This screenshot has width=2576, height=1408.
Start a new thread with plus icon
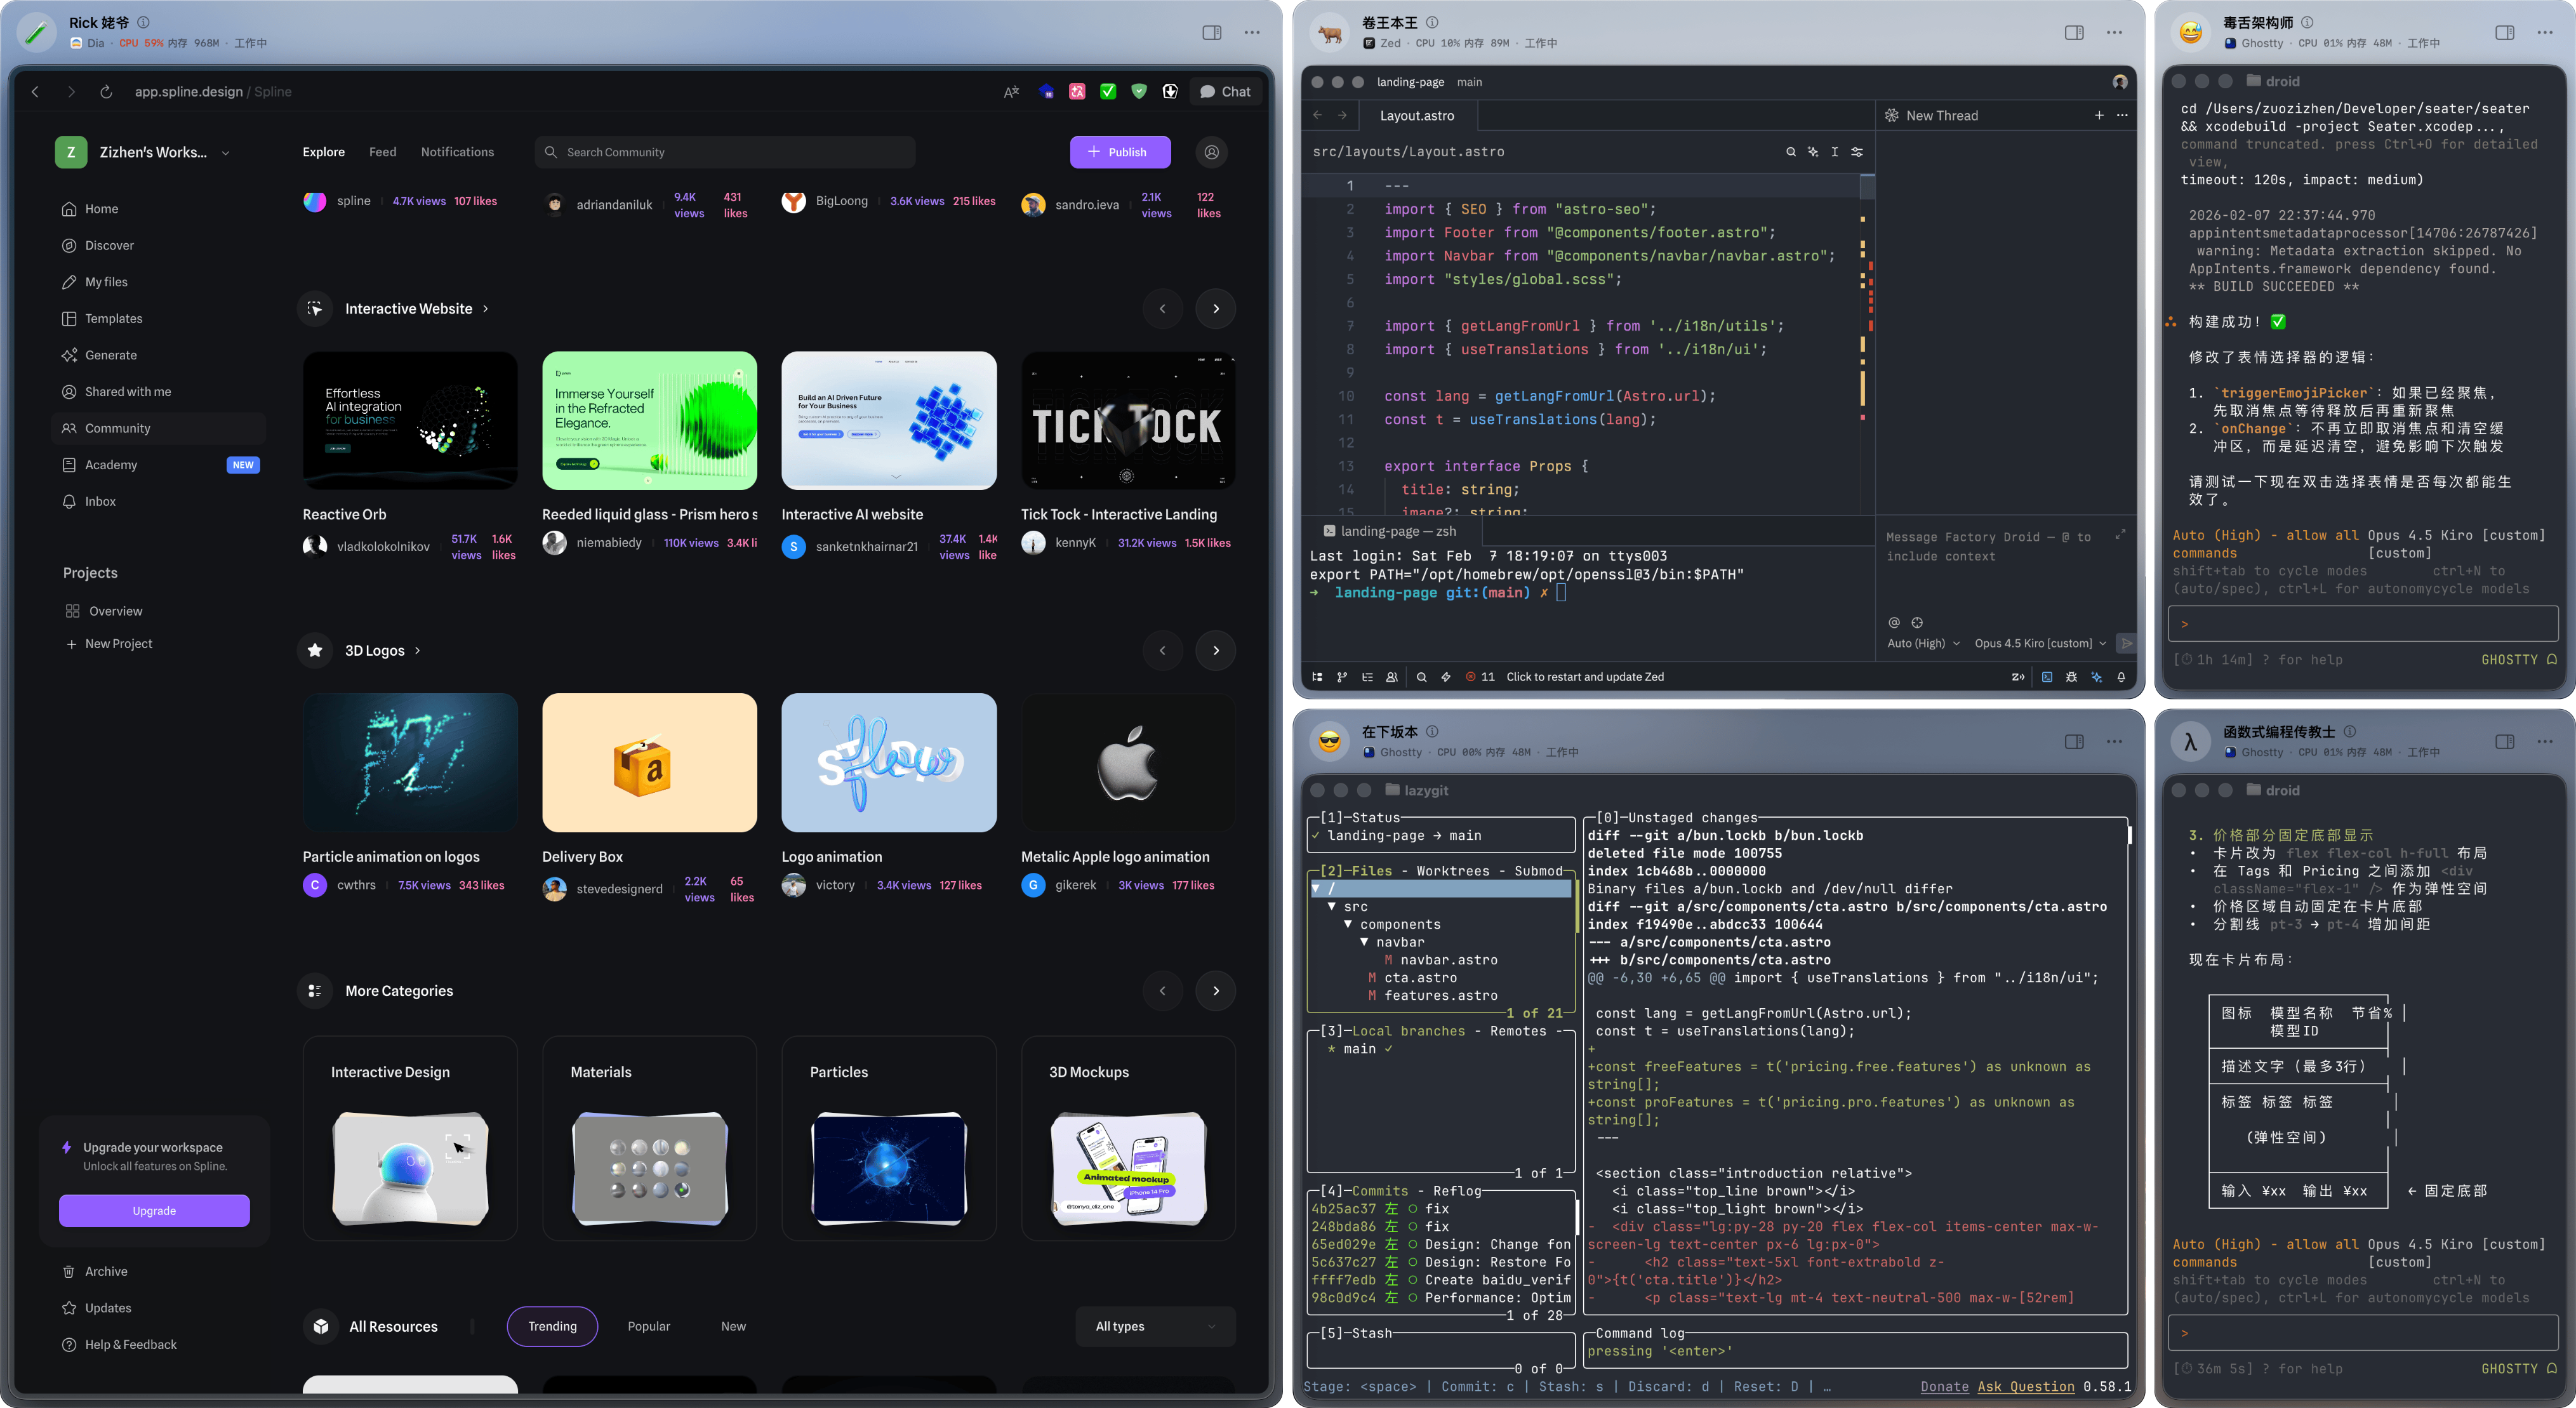click(2098, 116)
